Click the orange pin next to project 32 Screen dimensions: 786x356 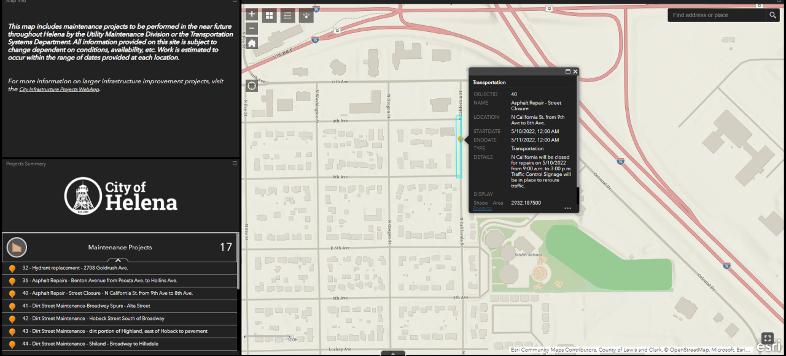12,267
